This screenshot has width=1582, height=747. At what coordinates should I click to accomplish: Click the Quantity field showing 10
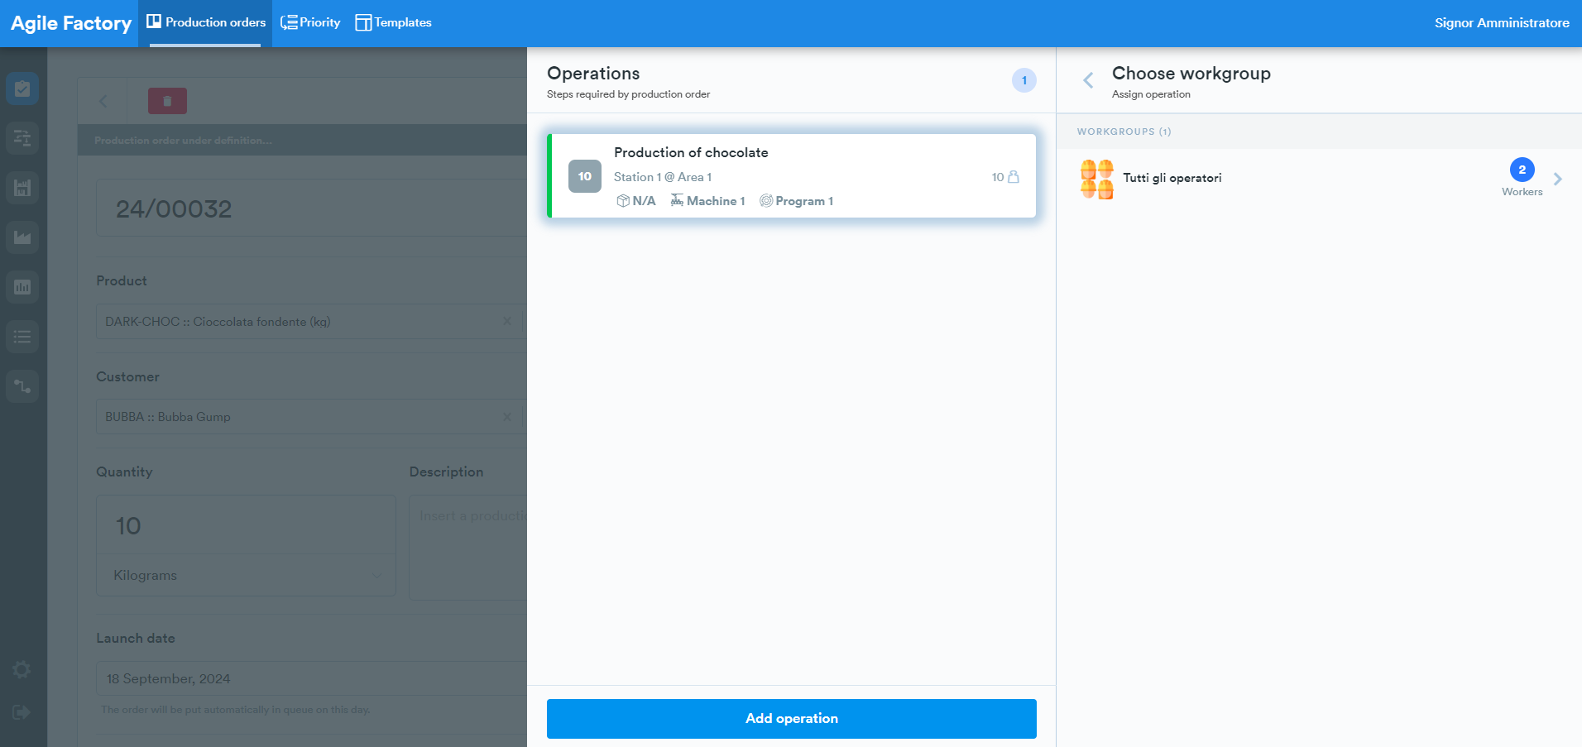pos(246,525)
